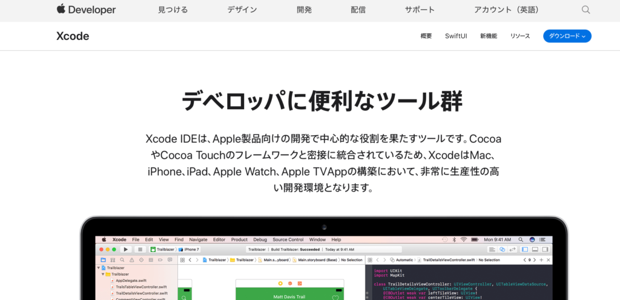This screenshot has height=300, width=620.
Task: Open the 配信 navigation menu
Action: pyautogui.click(x=358, y=10)
